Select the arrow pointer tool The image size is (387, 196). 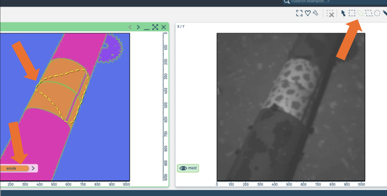tap(343, 13)
